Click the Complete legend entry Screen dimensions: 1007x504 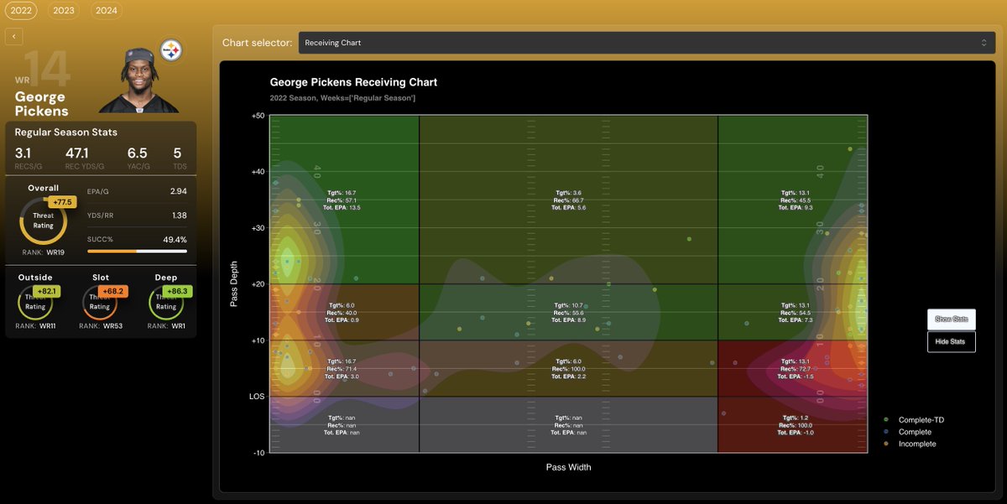pyautogui.click(x=909, y=432)
